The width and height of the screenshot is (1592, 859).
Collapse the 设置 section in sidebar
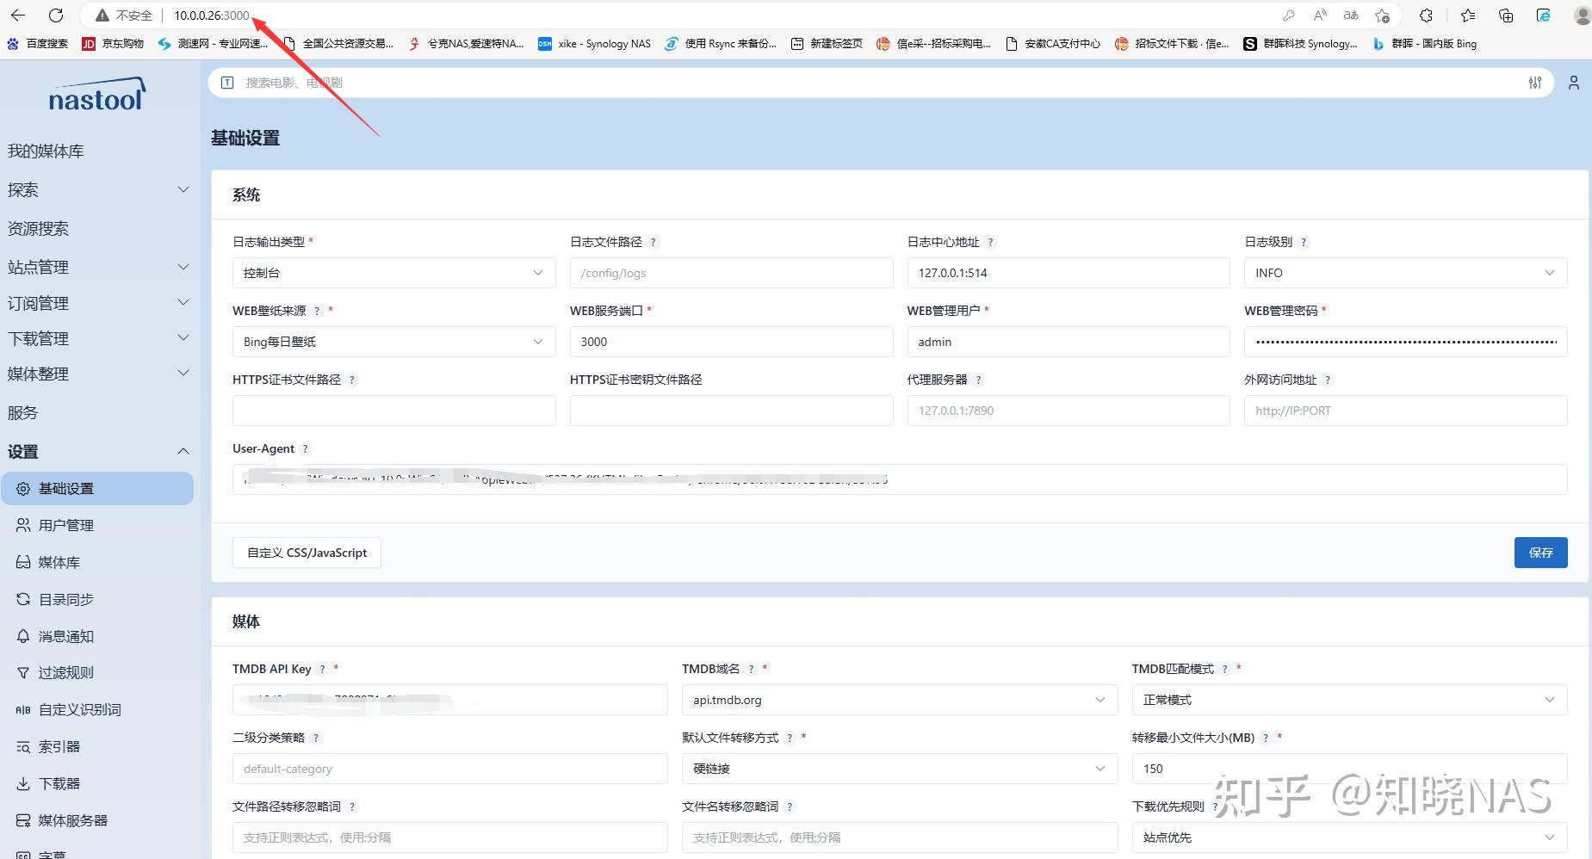point(97,450)
